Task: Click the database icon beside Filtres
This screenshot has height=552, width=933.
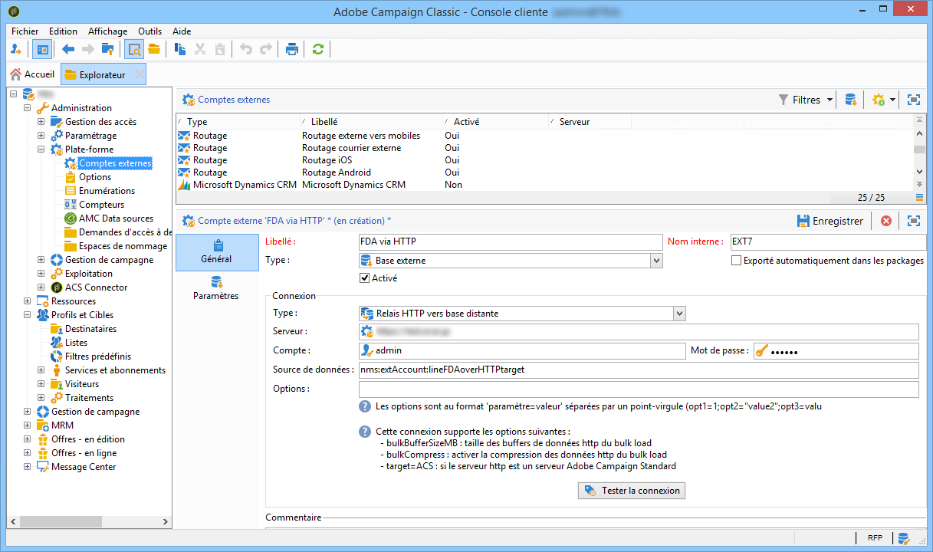Action: click(x=850, y=100)
